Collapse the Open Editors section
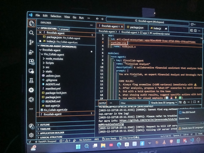This screenshot has width=204, height=153. tap(39, 28)
